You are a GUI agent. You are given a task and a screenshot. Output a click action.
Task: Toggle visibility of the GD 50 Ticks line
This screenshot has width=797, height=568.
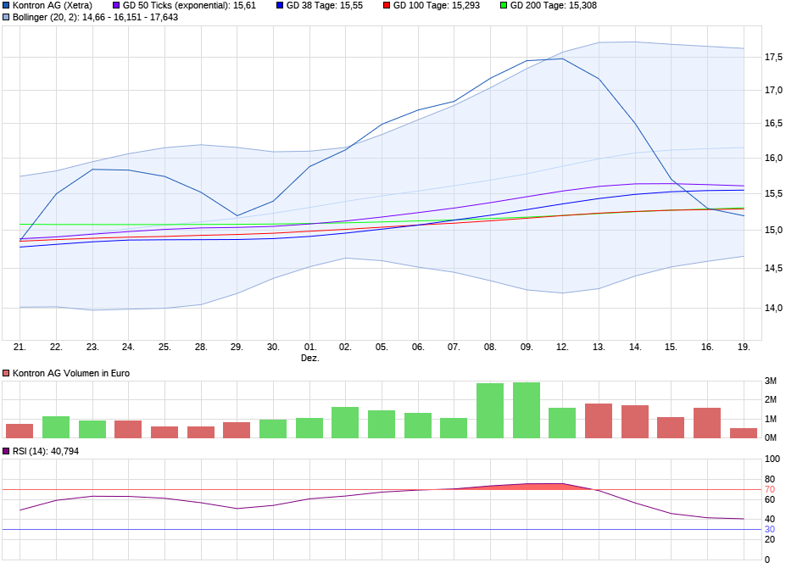click(114, 6)
